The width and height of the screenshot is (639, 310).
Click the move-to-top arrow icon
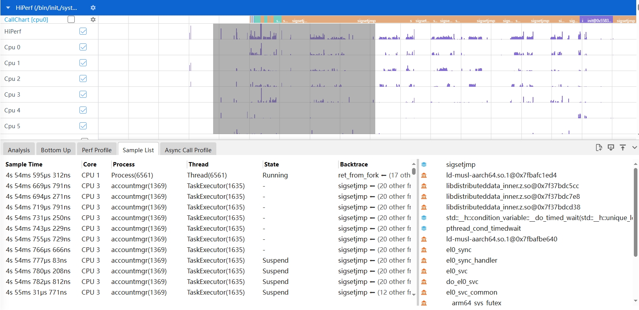coord(623,148)
